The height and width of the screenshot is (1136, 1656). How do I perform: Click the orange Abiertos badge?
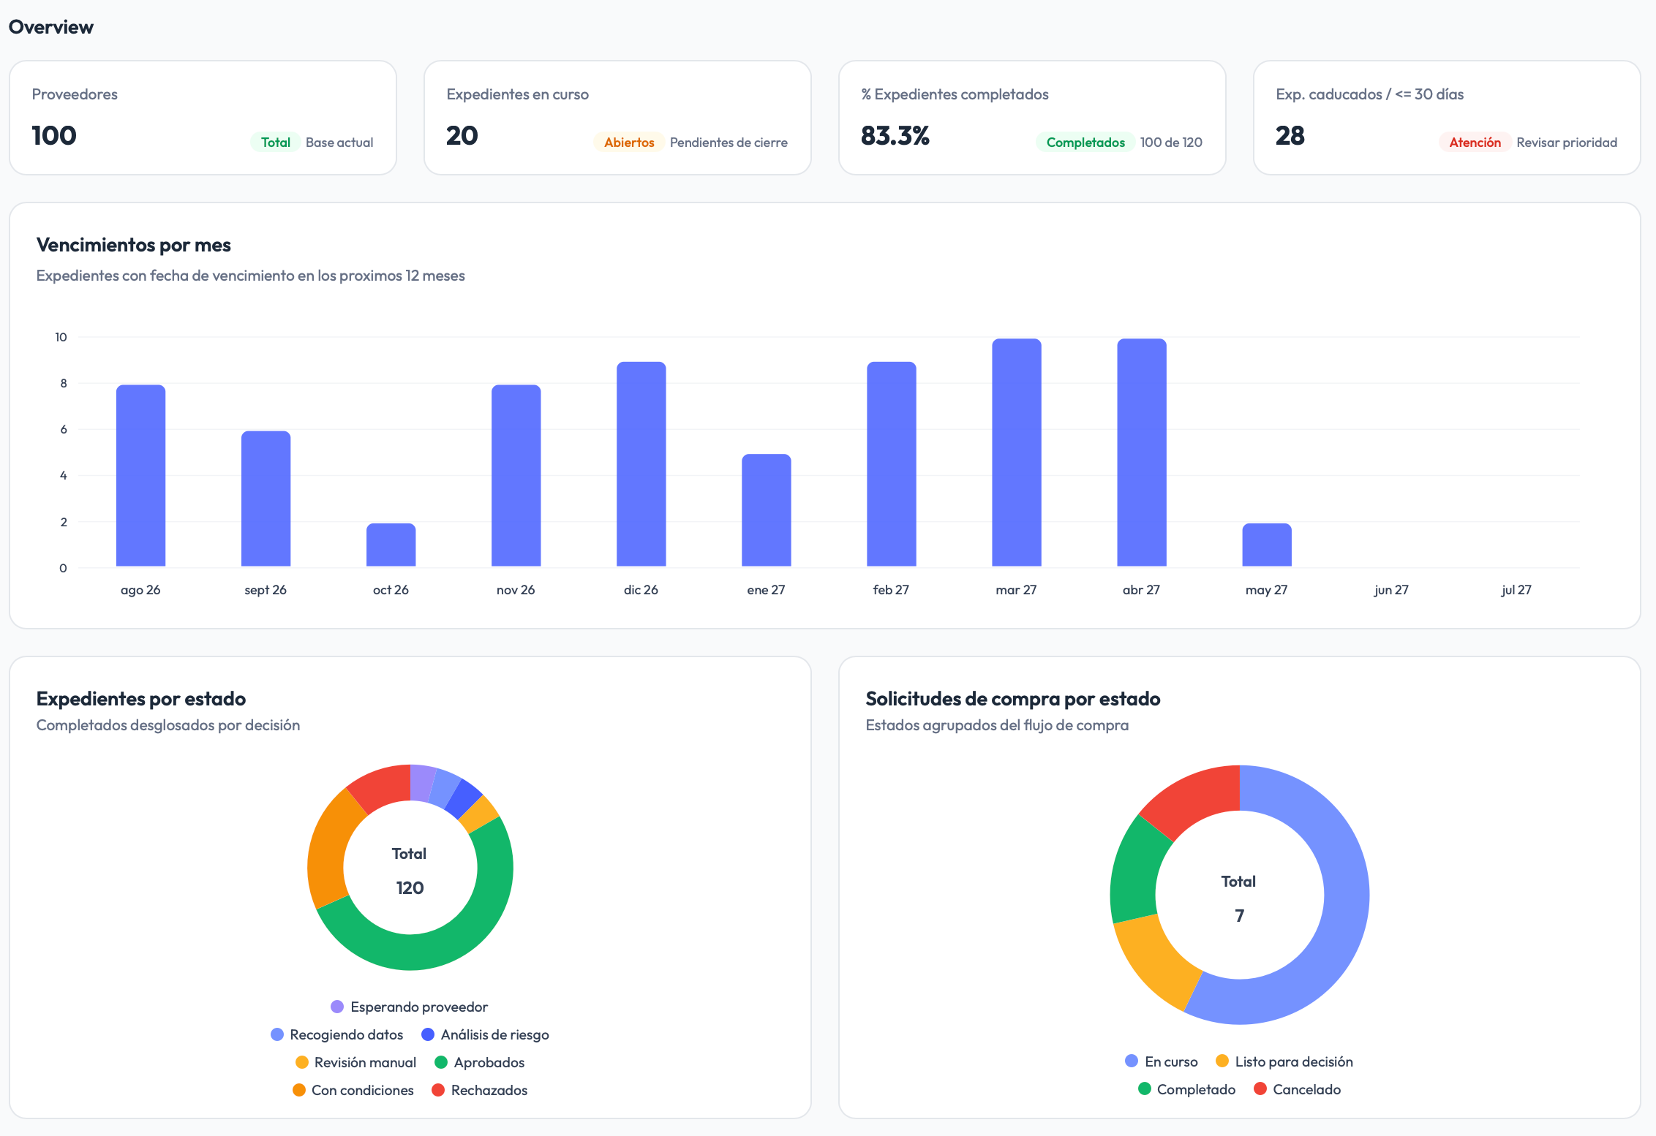629,142
